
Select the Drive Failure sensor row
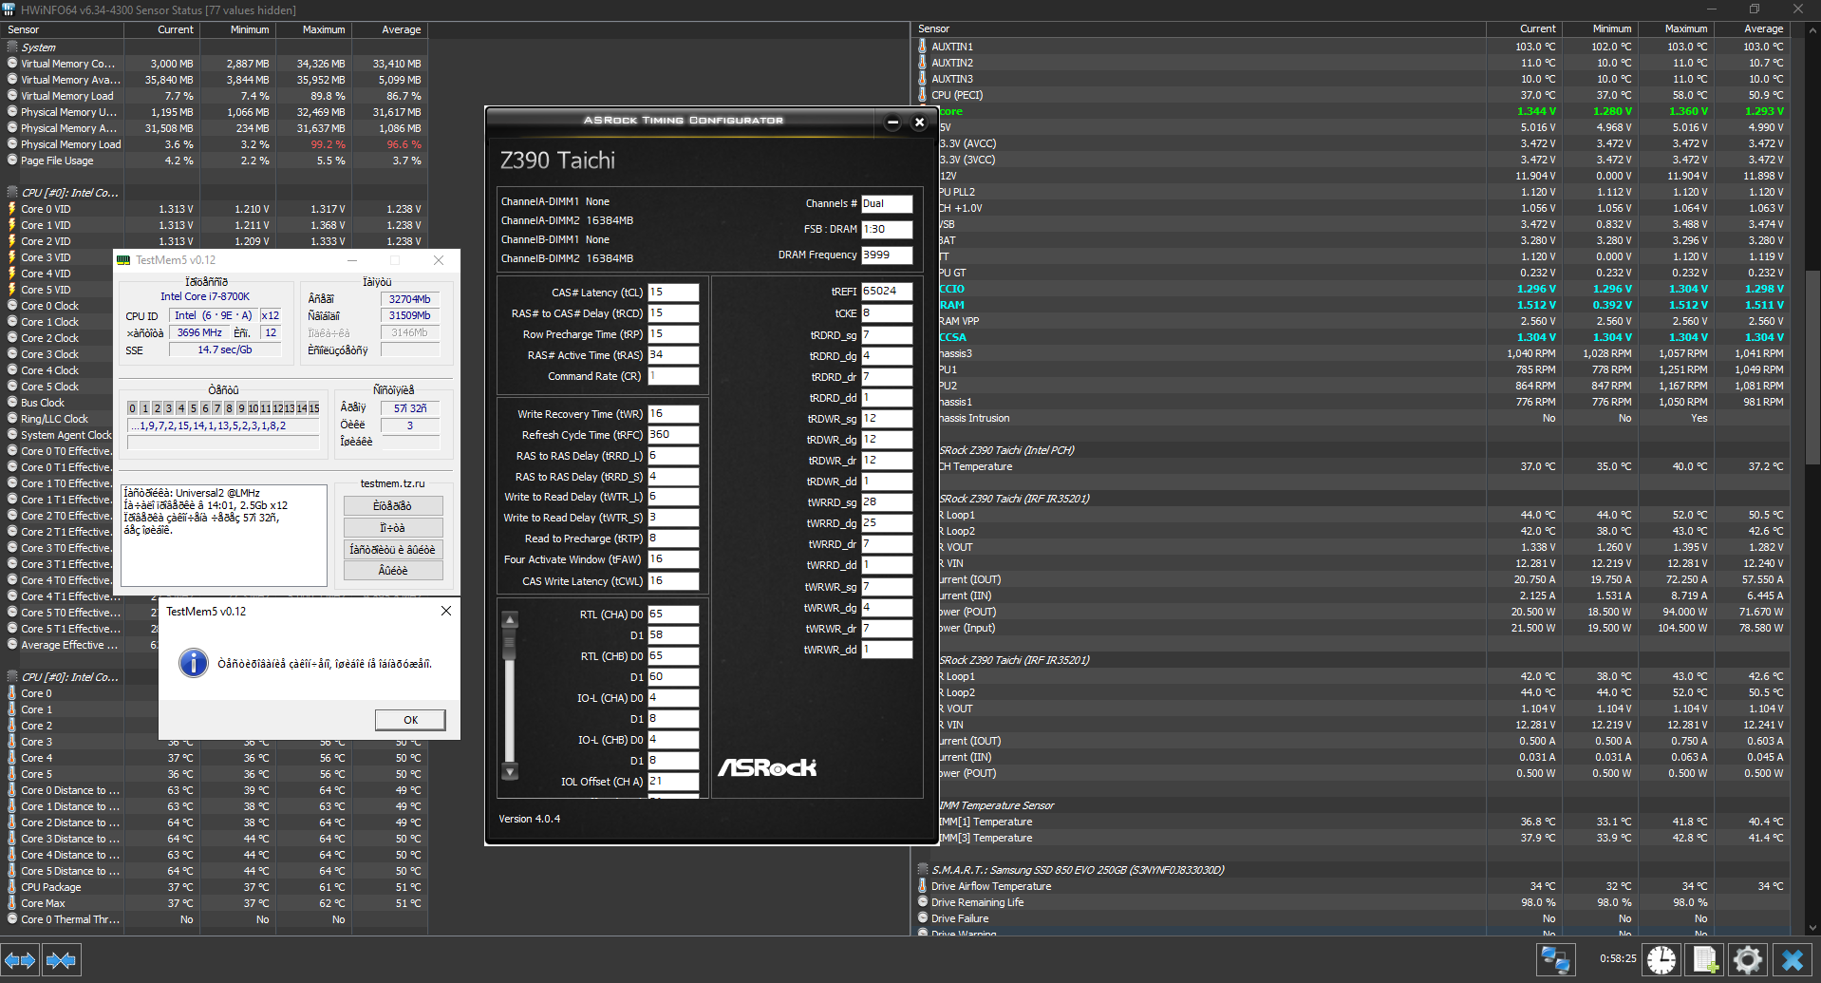pos(1352,918)
